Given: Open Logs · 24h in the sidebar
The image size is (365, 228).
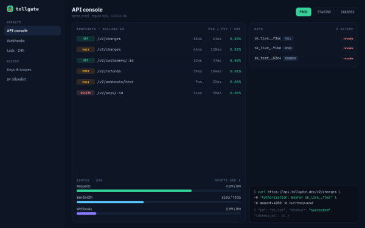Looking at the screenshot, I should (x=32, y=50).
